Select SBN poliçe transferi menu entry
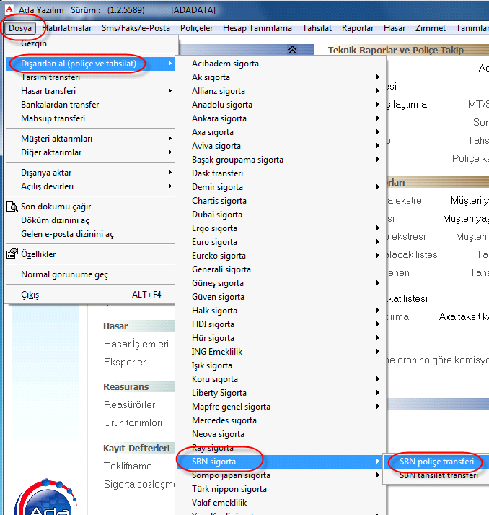This screenshot has width=489, height=515. point(436,462)
